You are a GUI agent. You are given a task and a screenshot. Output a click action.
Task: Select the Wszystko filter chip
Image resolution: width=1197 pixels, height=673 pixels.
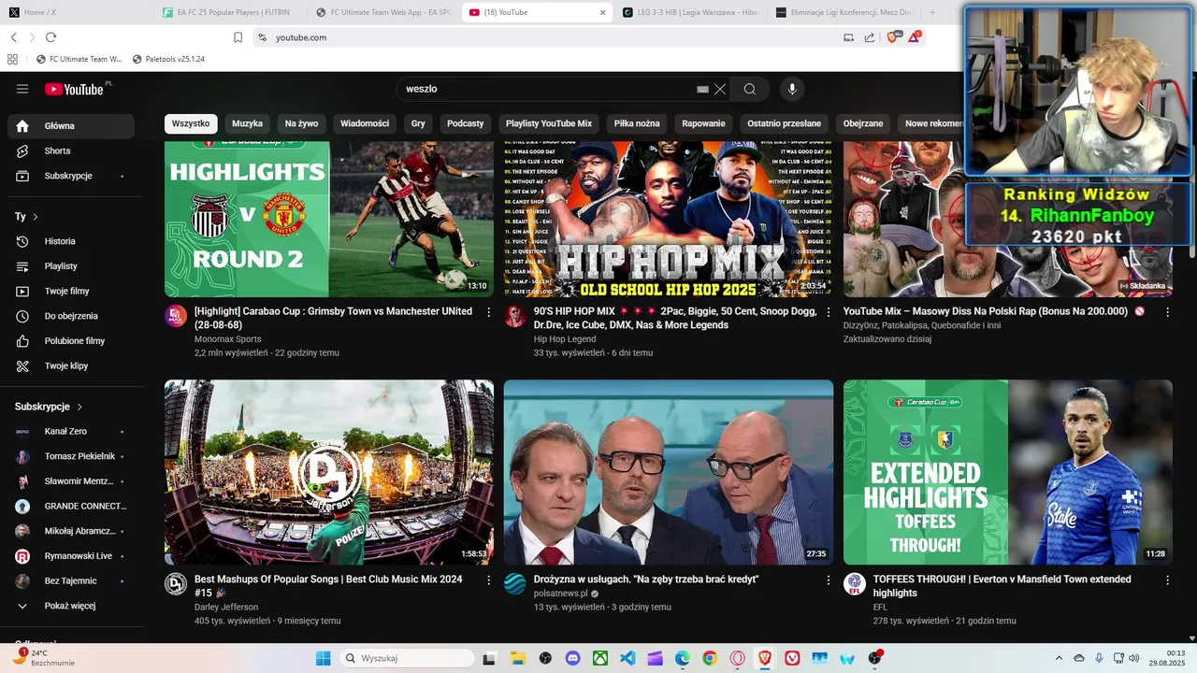coord(191,123)
